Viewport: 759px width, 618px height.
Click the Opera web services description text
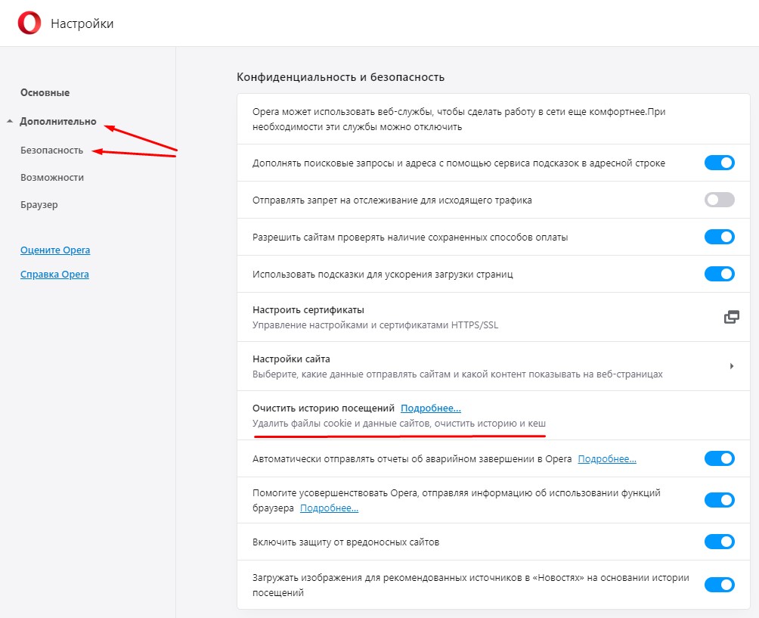pos(458,120)
